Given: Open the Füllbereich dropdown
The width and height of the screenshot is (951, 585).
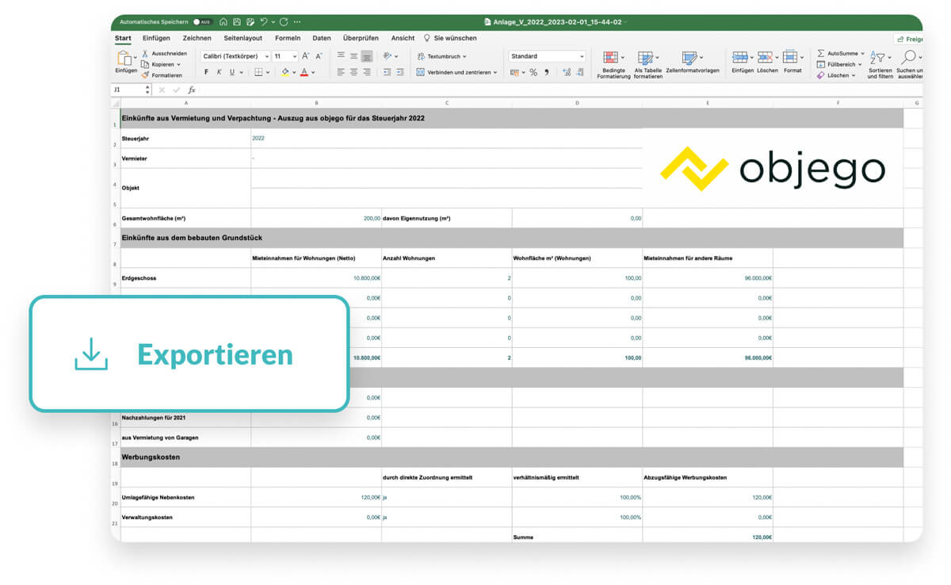Looking at the screenshot, I should pos(840,64).
